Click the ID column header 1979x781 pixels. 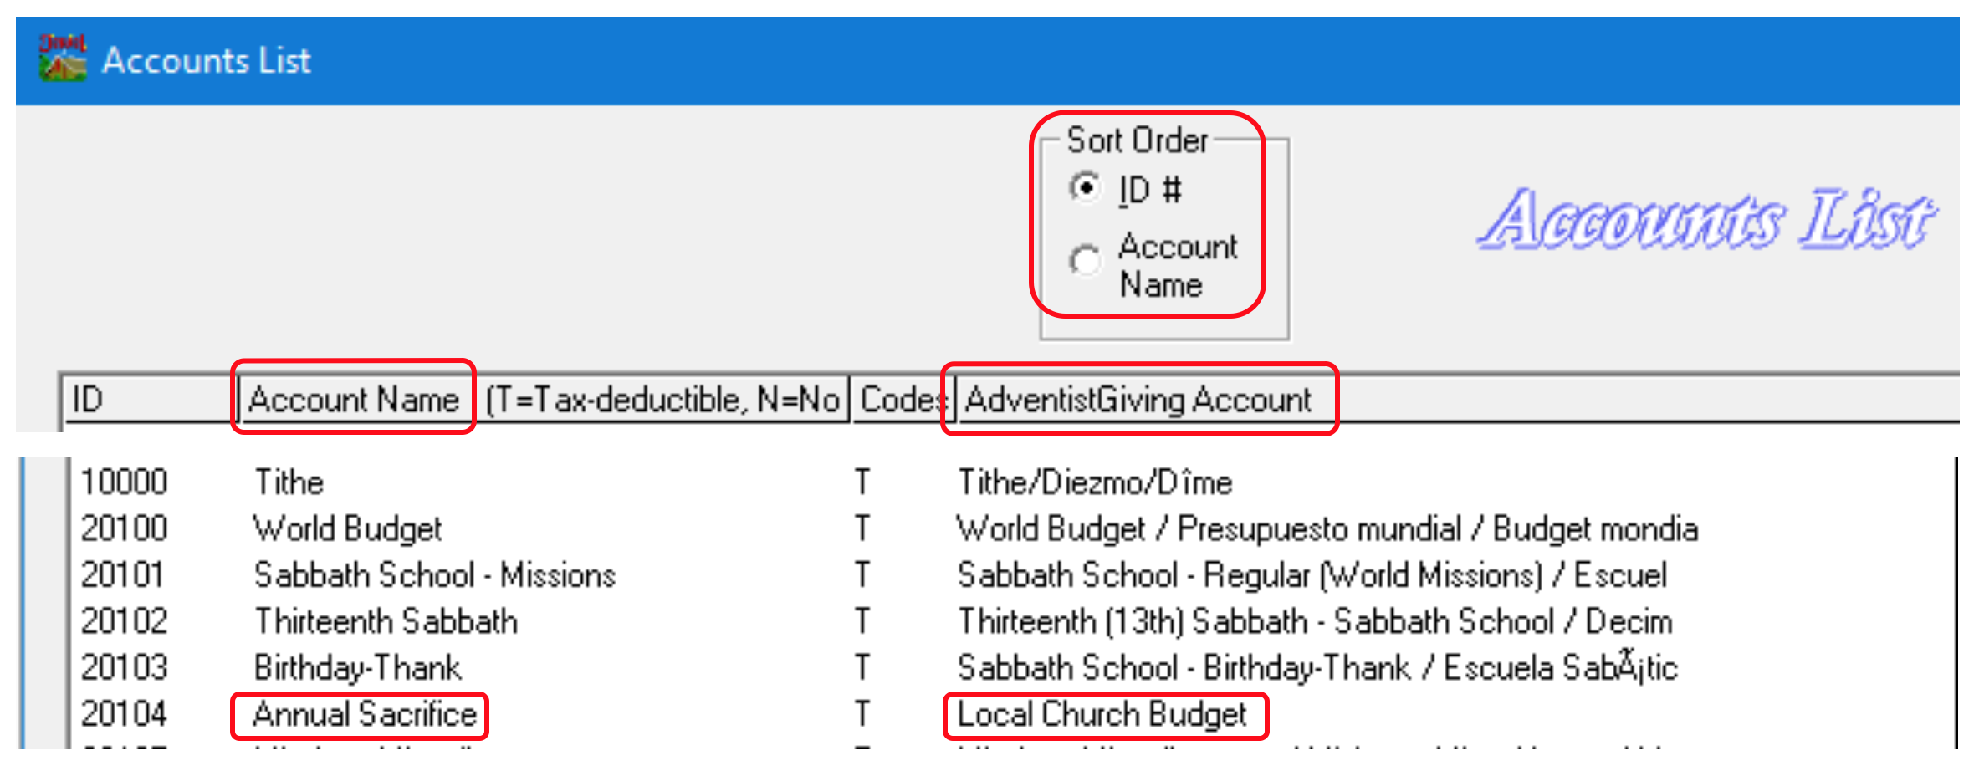pos(146,400)
